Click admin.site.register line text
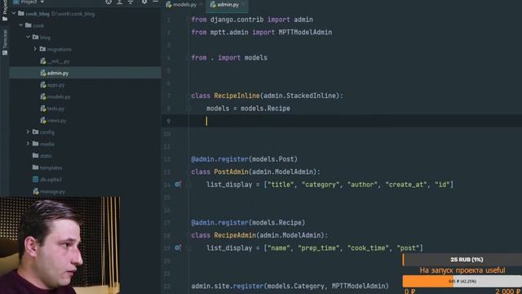The image size is (522, 294). pyautogui.click(x=290, y=286)
